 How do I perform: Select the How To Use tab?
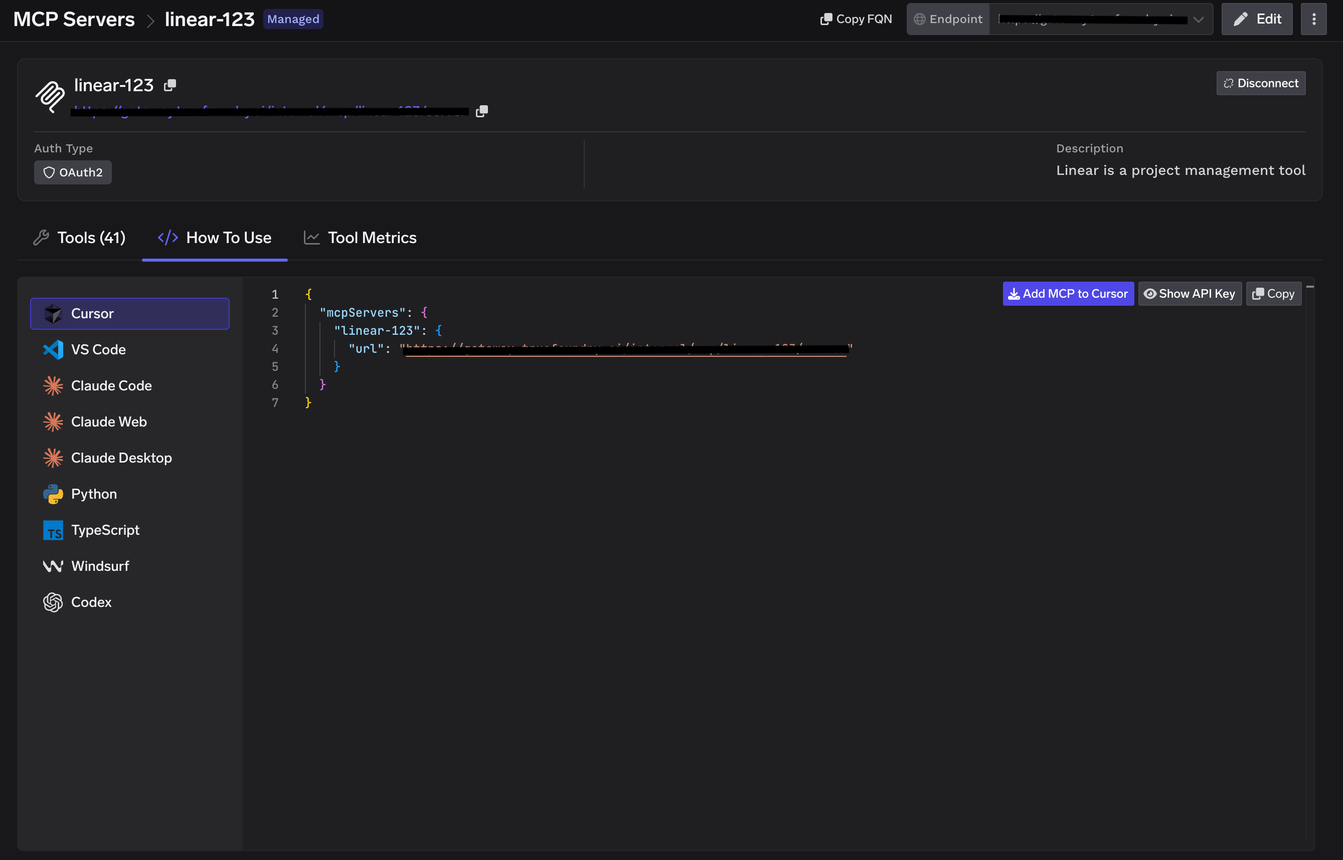215,238
